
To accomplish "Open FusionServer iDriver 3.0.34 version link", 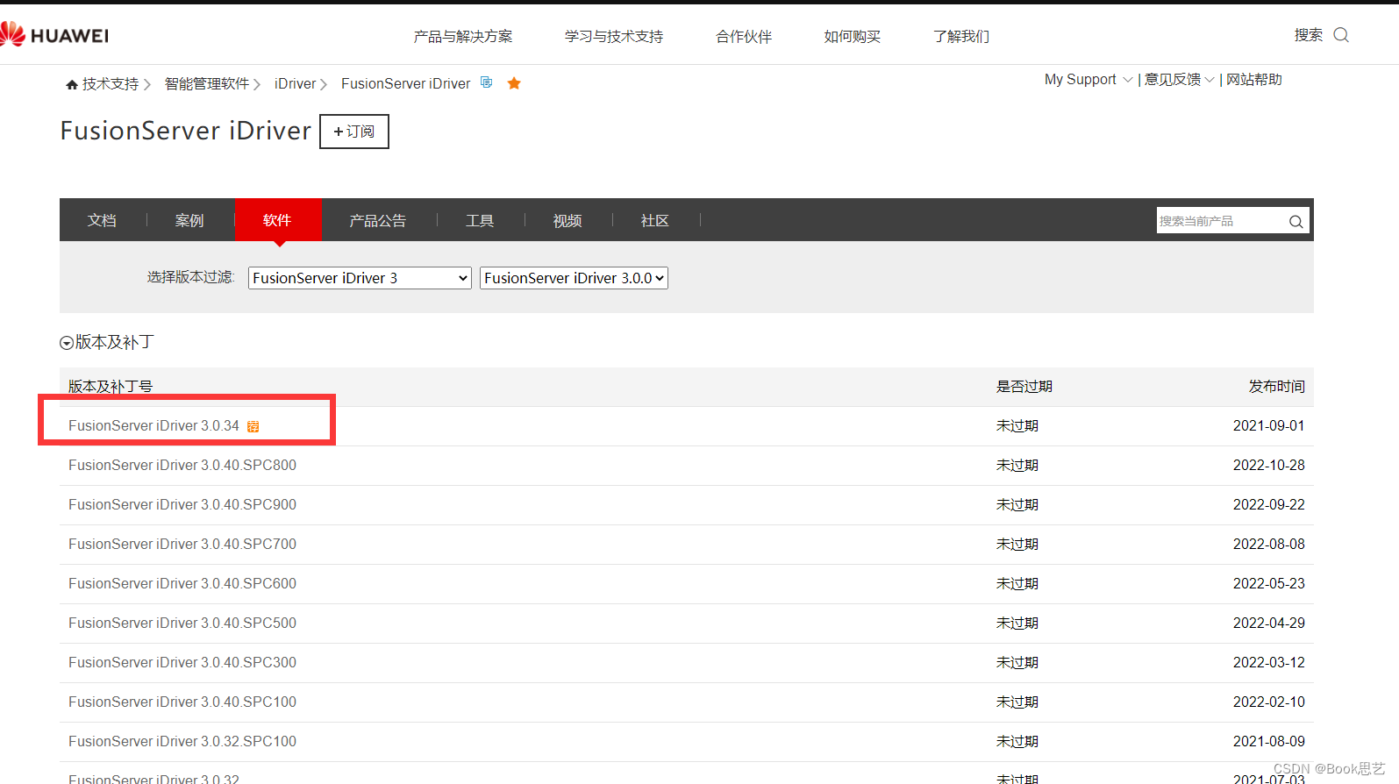I will [x=153, y=426].
